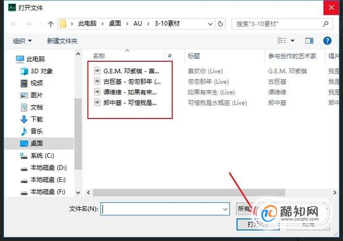The width and height of the screenshot is (343, 241).
Task: Click the horizontal scrollbar thumb
Action: click(189, 192)
